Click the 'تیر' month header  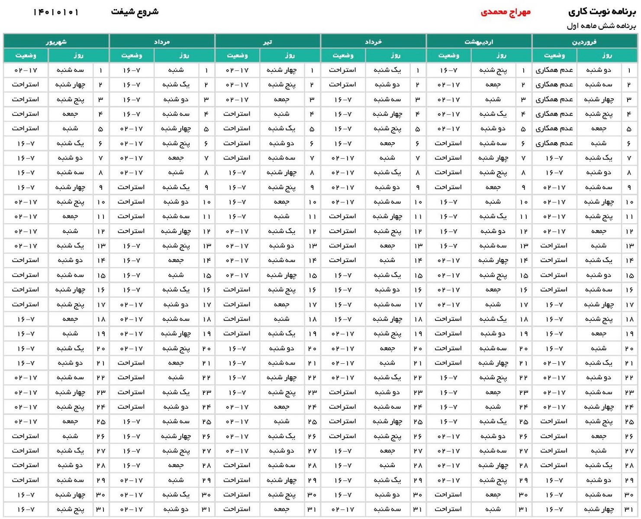click(267, 42)
